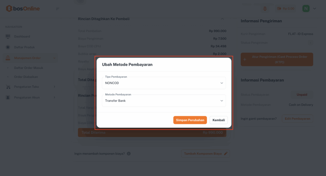Open the Order Diabaikan page
326x176 pixels.
(x=26, y=77)
